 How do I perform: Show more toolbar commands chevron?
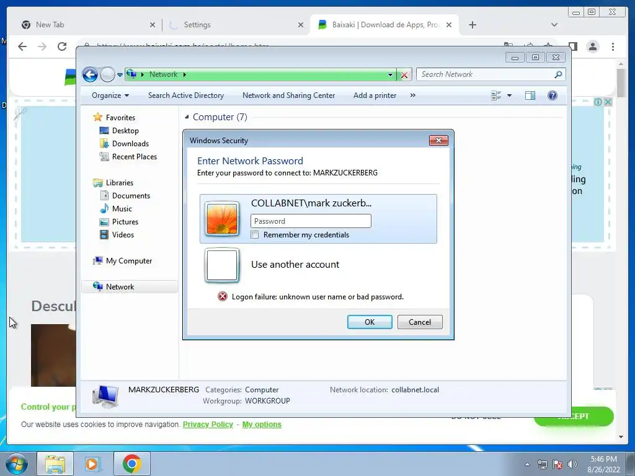click(412, 95)
